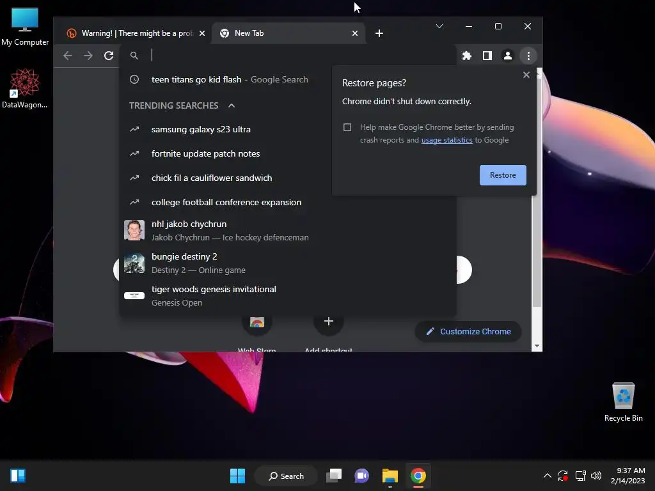
Task: Click the Restore button
Action: [x=503, y=175]
